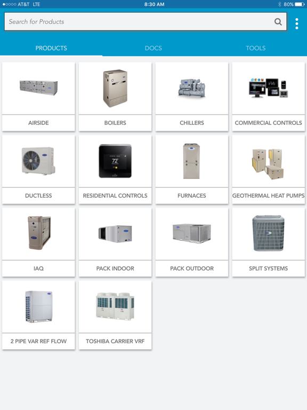Tap the AT&T carrier signal indicator
This screenshot has height=410, width=307.
click(15, 4)
